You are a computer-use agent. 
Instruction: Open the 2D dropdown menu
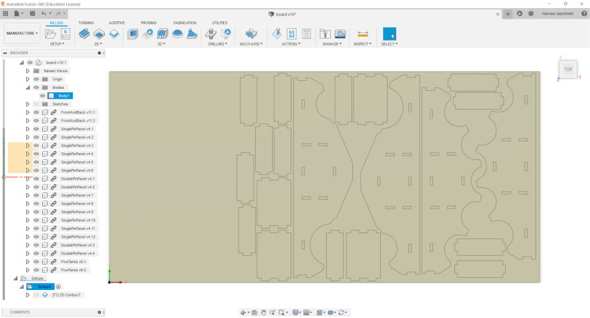[x=98, y=44]
